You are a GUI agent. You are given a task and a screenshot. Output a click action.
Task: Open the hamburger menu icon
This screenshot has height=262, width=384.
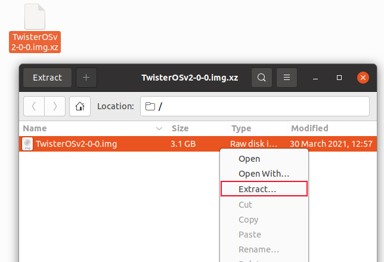click(287, 78)
